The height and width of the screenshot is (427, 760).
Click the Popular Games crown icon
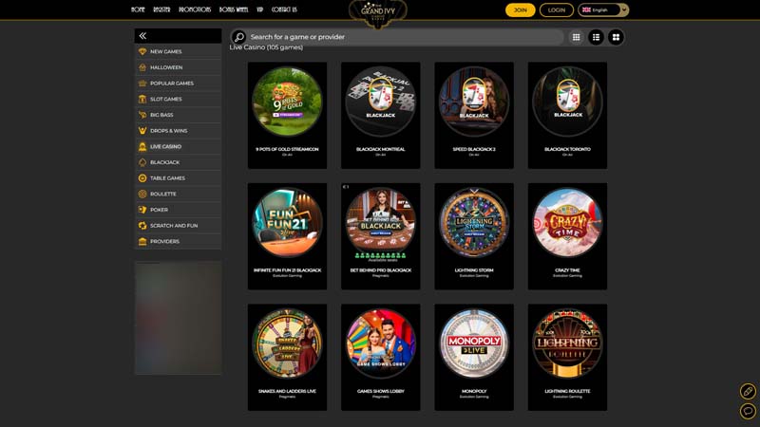142,84
